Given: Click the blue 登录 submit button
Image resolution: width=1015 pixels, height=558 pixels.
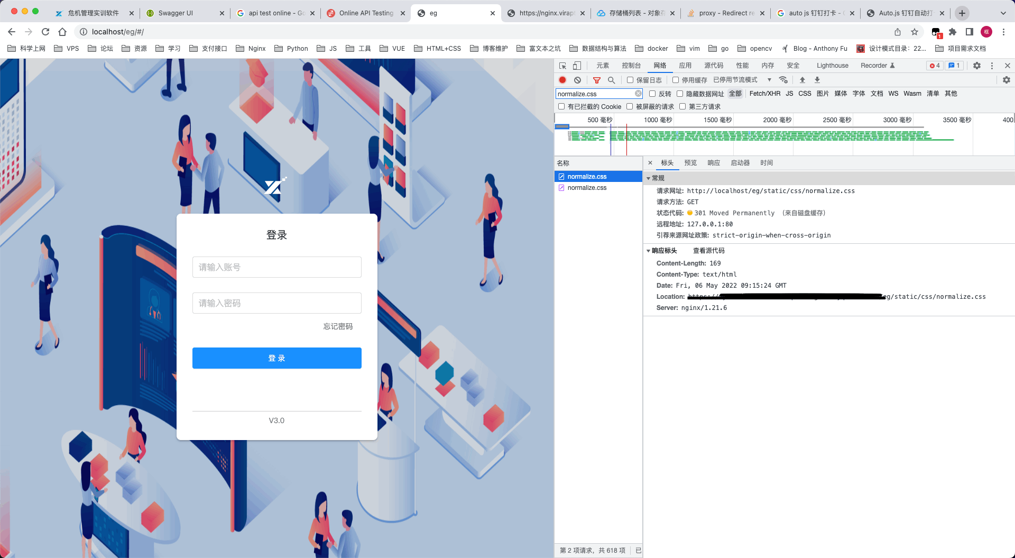Looking at the screenshot, I should click(277, 358).
